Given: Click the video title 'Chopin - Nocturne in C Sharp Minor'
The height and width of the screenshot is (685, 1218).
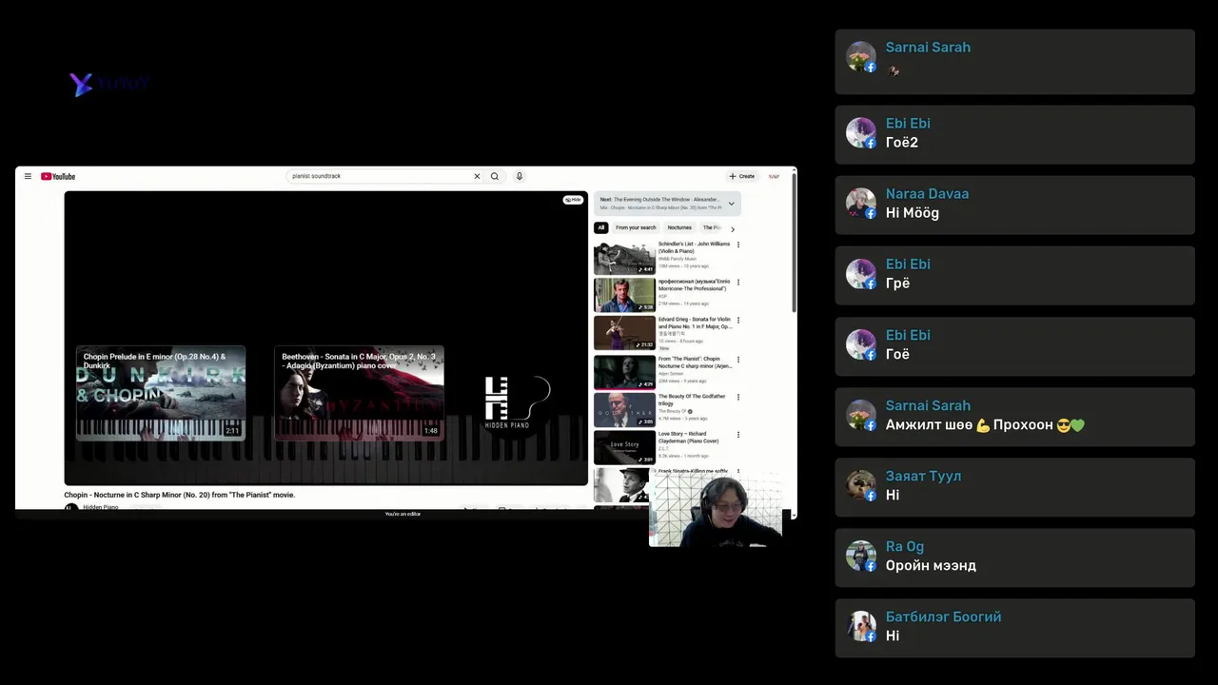Looking at the screenshot, I should click(180, 495).
